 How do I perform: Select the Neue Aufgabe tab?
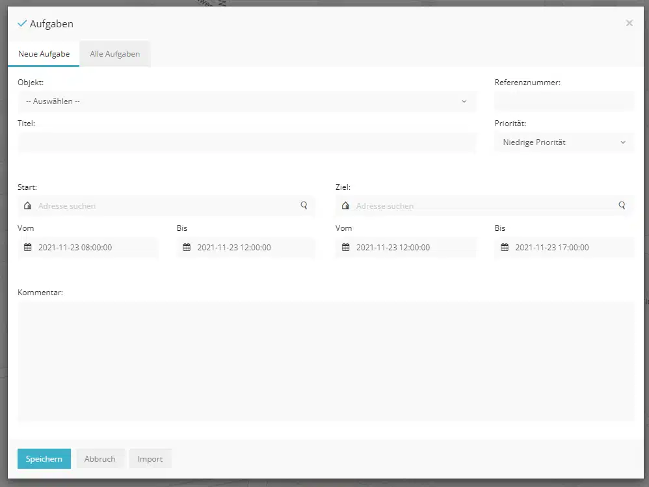click(x=44, y=54)
